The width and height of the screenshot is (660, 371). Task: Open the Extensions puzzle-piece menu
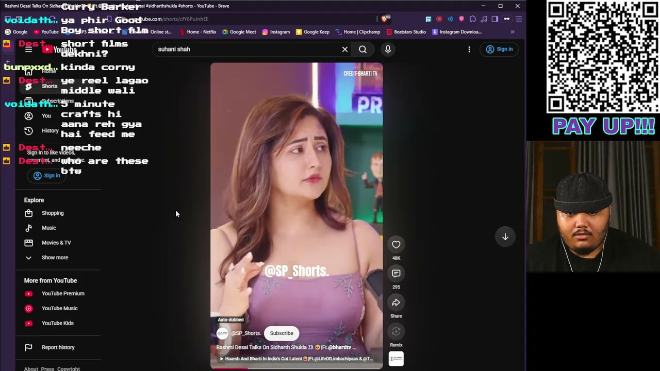(473, 19)
